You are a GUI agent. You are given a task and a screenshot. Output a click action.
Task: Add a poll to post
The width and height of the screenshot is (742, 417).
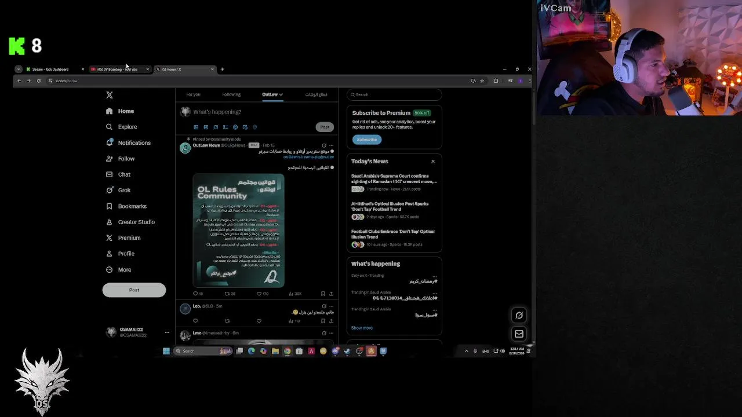(x=225, y=127)
